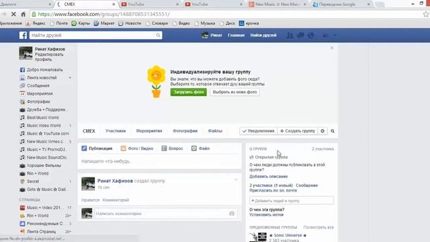Select Фото / Видео composer option
430x242 pixels.
137,149
